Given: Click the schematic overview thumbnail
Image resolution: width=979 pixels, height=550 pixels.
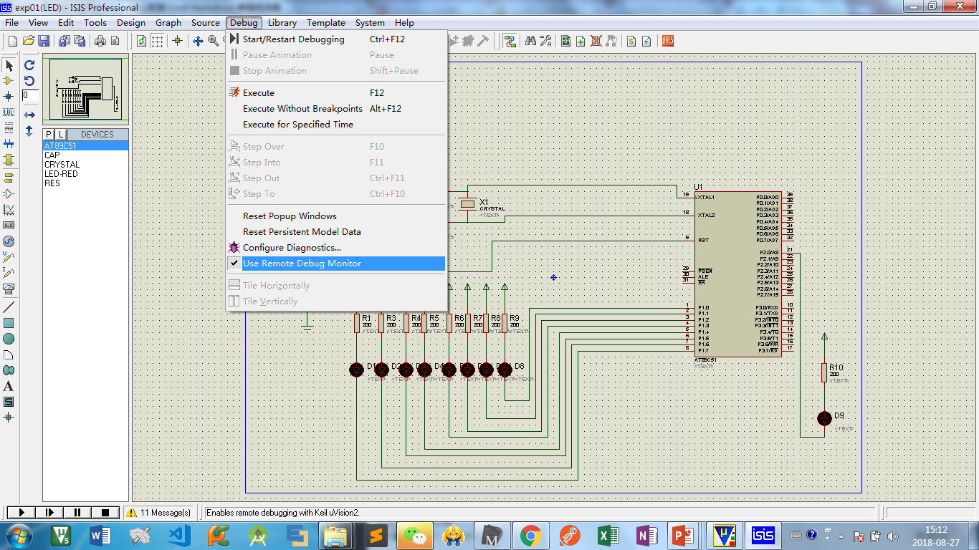Looking at the screenshot, I should 85,90.
